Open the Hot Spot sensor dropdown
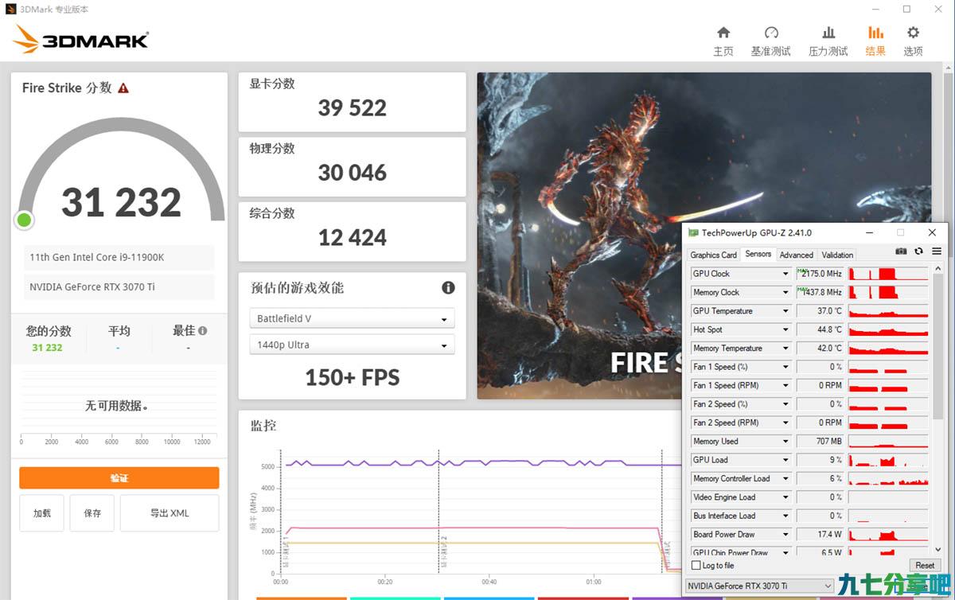Viewport: 955px width, 600px height. (785, 329)
